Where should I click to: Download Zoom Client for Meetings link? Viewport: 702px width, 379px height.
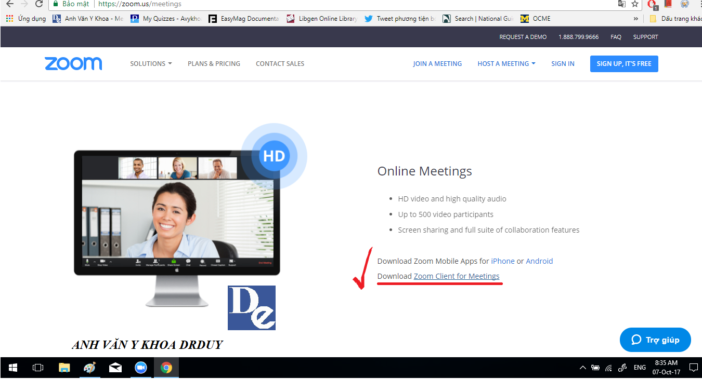tap(457, 276)
